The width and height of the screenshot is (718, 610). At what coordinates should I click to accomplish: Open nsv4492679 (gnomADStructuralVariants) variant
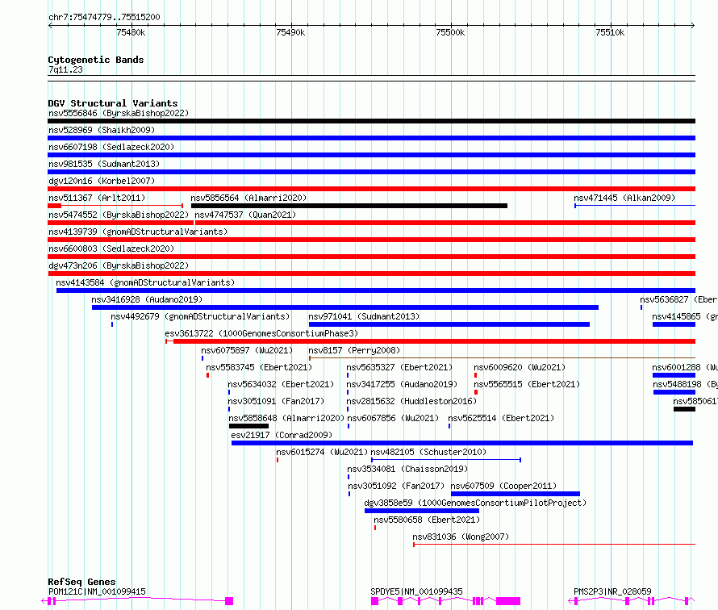coord(200,316)
